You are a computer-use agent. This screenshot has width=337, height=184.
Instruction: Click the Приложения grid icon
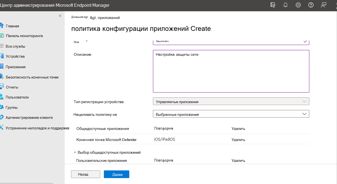(x=1, y=67)
